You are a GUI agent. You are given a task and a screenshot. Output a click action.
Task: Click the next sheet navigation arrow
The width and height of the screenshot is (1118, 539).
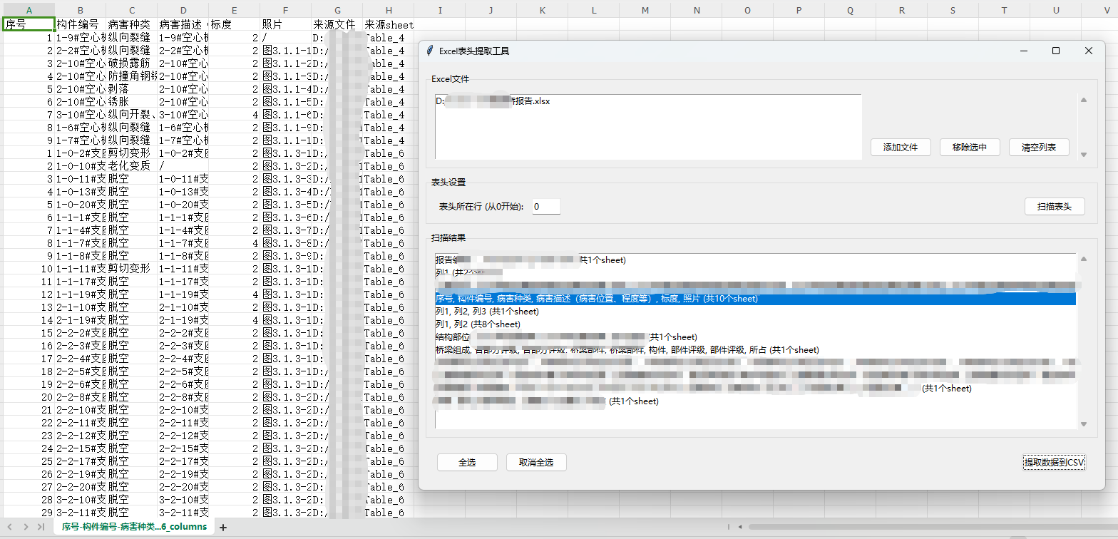pos(26,527)
